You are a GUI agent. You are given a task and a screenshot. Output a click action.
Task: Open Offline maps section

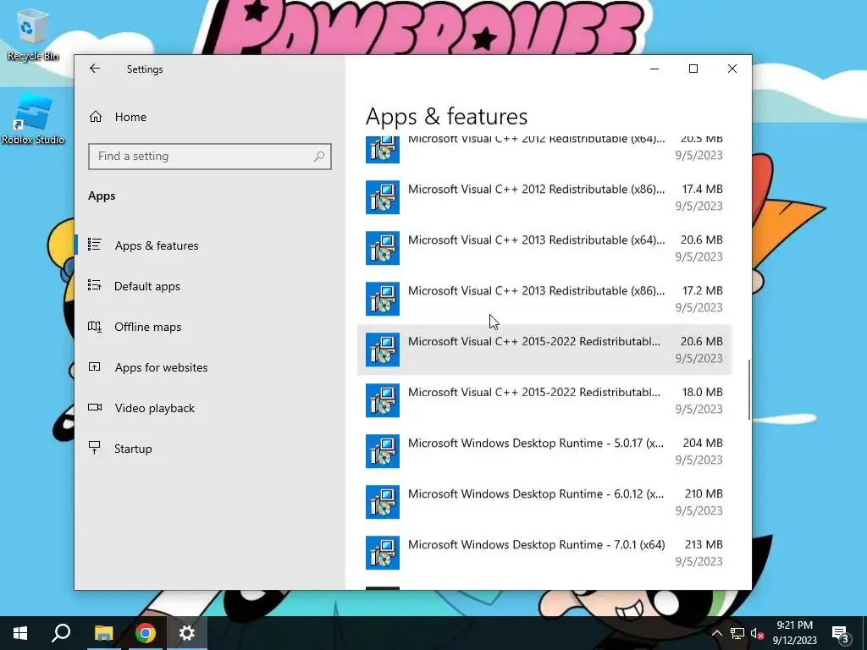coord(210,327)
